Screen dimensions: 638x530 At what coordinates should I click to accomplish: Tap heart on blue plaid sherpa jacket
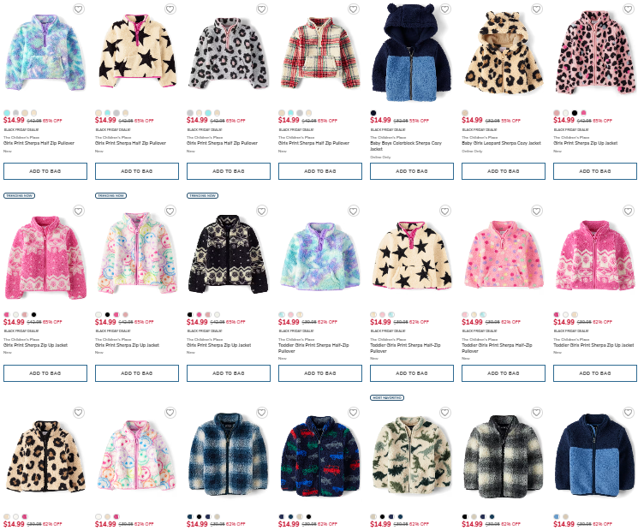[x=262, y=413]
